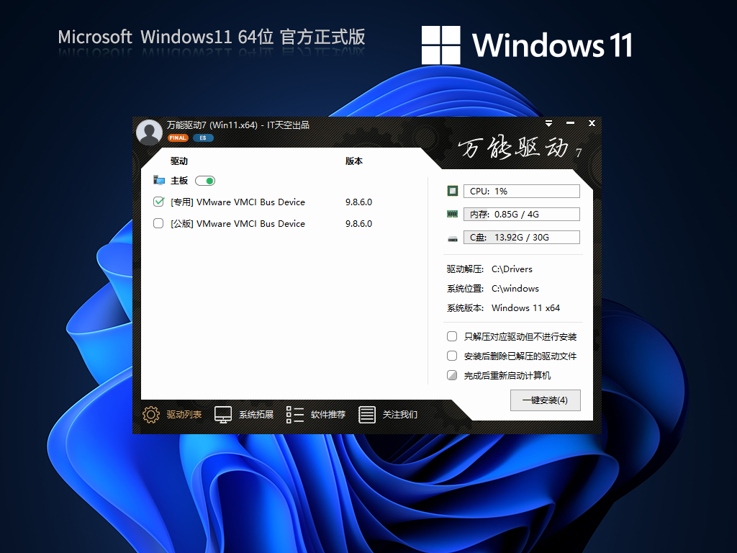Image resolution: width=737 pixels, height=553 pixels.
Task: Check the [公版] VMware VMCI Bus Device
Action: tap(158, 224)
